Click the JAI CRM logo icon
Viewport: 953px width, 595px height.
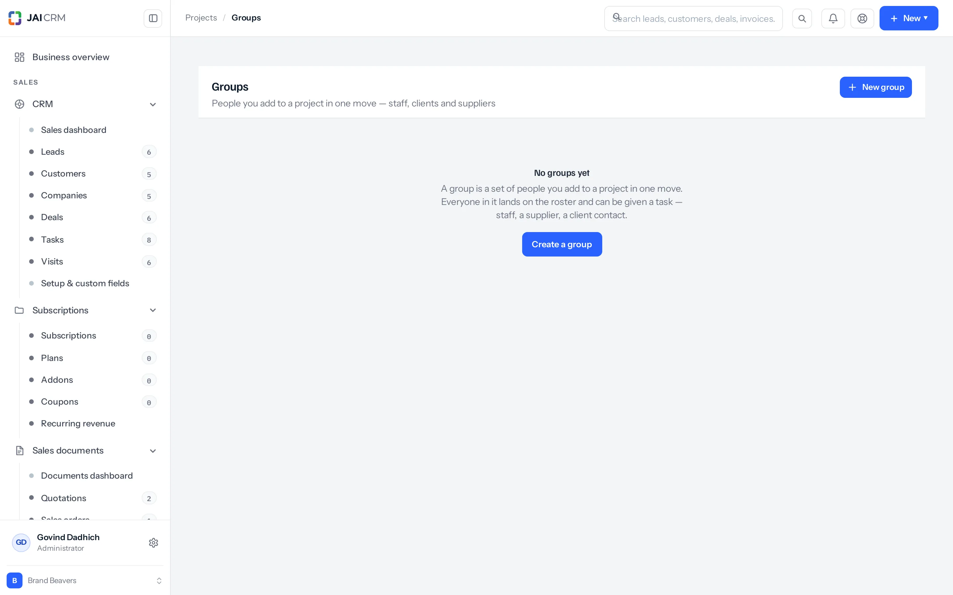tap(15, 18)
